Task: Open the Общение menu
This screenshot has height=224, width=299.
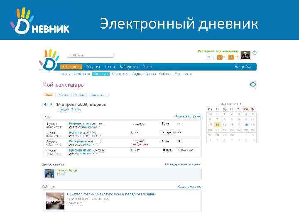Action: pyautogui.click(x=93, y=67)
